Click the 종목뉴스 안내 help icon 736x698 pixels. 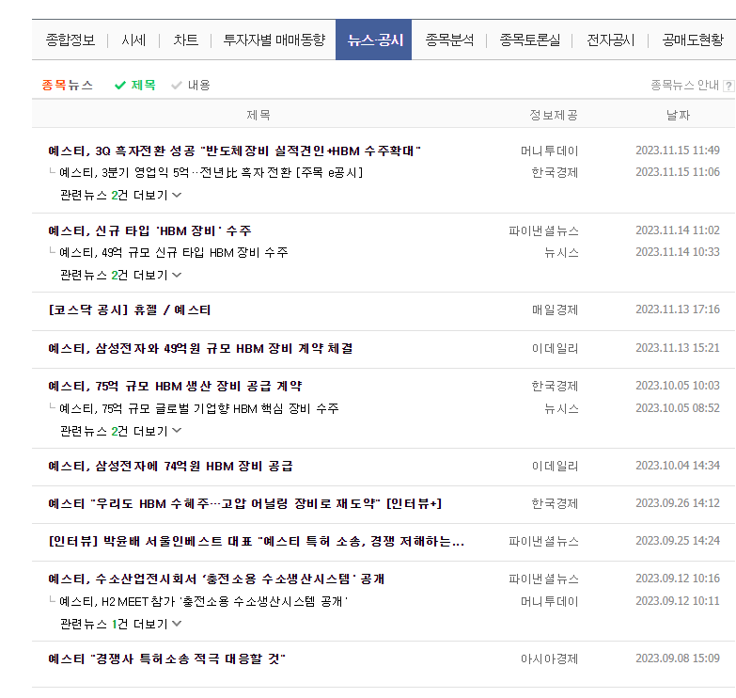click(x=728, y=86)
